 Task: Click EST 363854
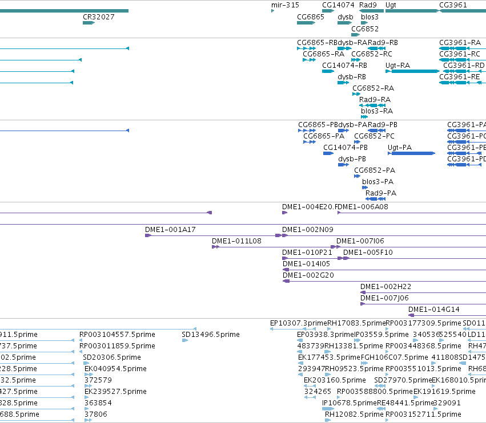(86, 409)
